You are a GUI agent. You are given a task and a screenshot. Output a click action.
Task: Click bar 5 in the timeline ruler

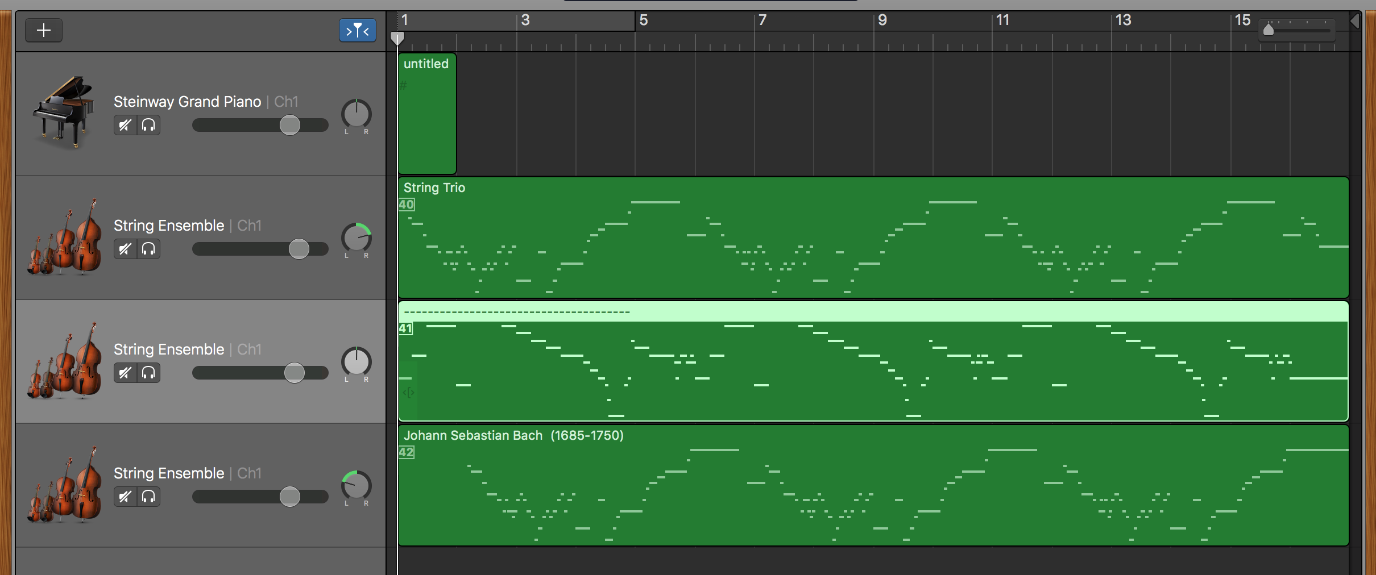pos(644,20)
